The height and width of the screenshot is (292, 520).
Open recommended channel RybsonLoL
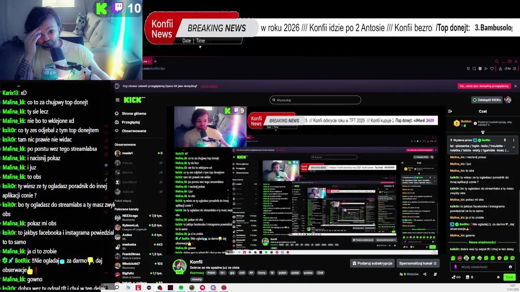[139, 226]
